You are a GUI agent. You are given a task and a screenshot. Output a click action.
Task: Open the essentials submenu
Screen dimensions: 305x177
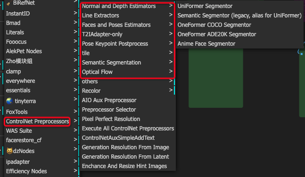point(41,90)
